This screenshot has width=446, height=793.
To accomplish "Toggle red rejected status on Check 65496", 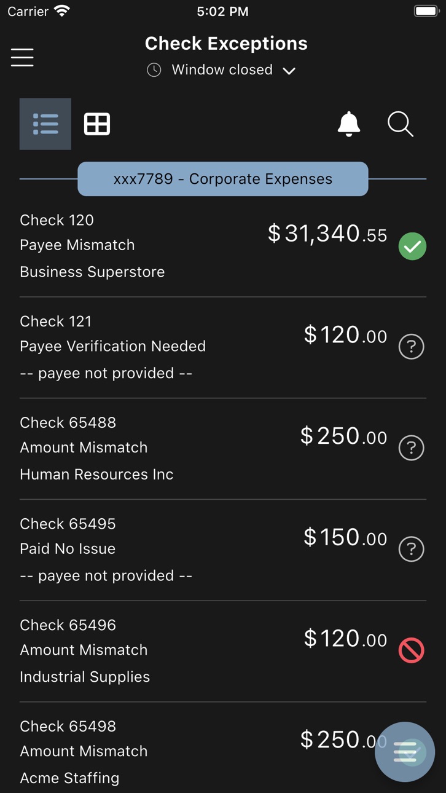I will click(x=412, y=650).
